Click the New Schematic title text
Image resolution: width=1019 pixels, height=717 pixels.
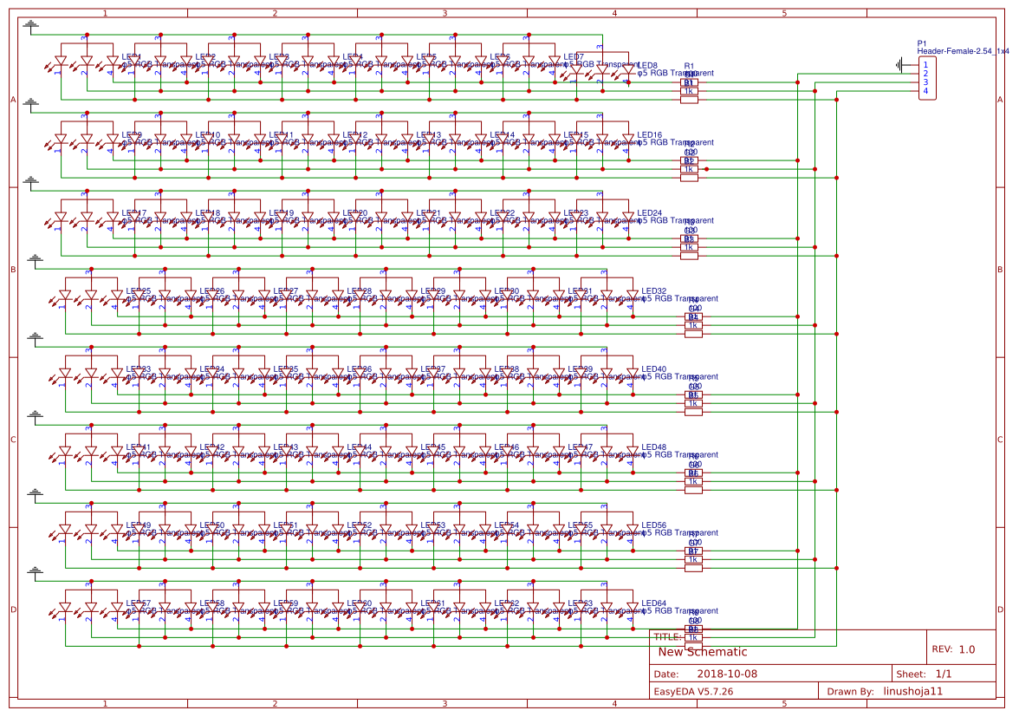(x=703, y=652)
